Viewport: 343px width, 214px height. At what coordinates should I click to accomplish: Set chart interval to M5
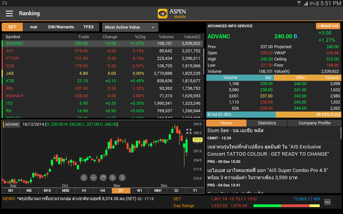(29, 191)
